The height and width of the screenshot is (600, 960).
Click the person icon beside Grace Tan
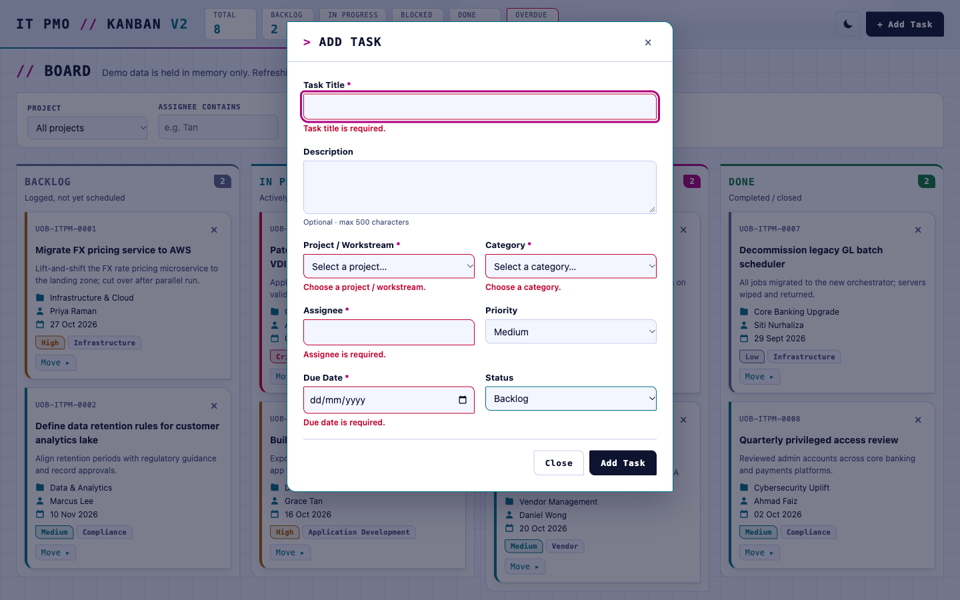[275, 501]
